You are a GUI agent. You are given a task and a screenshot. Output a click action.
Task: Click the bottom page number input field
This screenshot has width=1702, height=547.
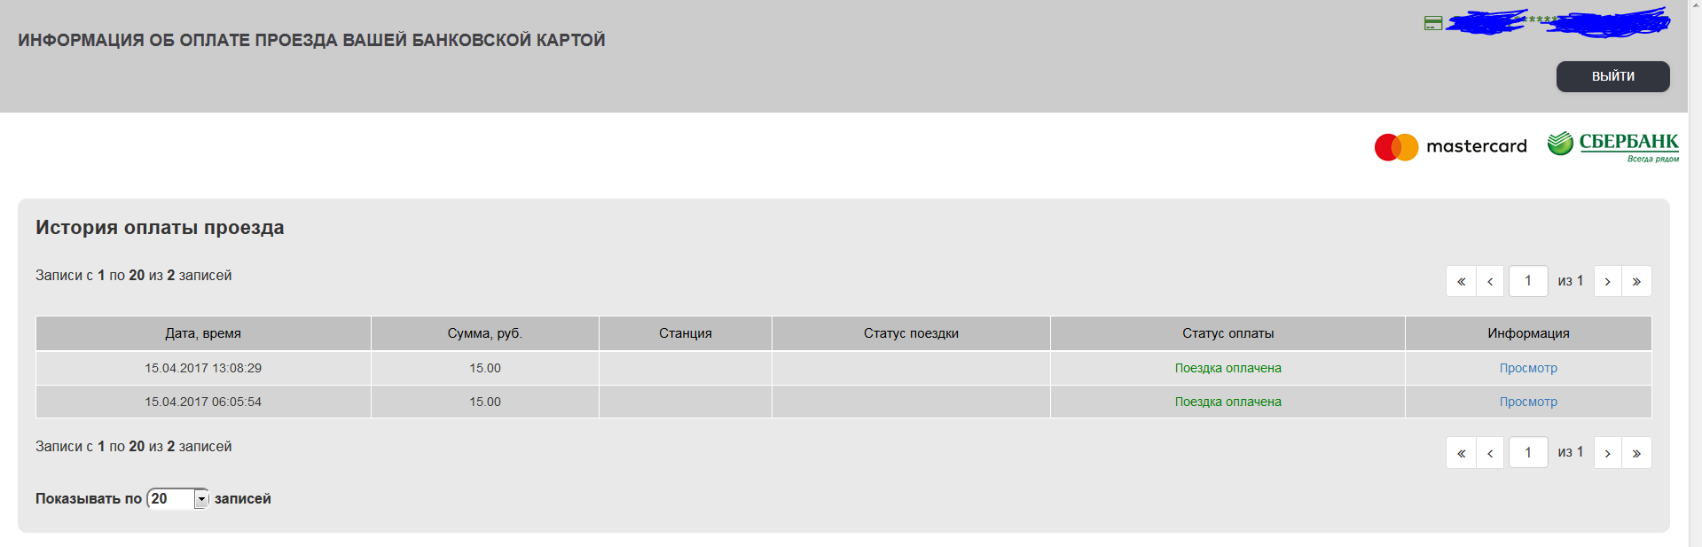pyautogui.click(x=1528, y=453)
